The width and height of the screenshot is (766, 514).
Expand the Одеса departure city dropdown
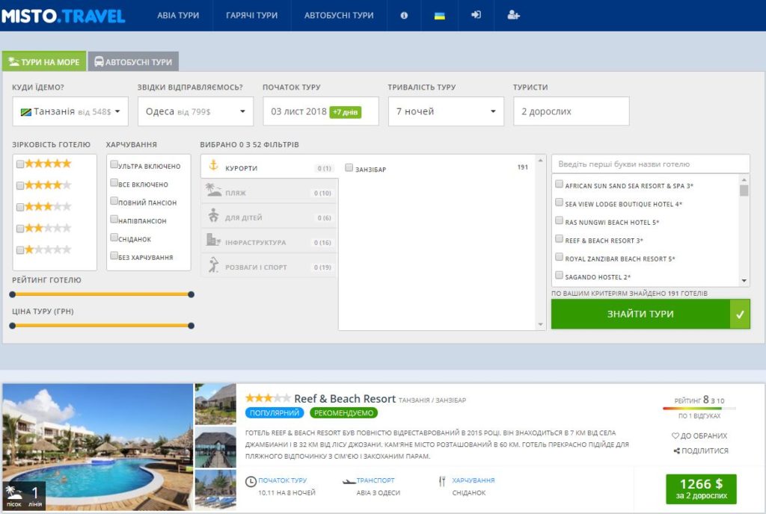tap(195, 111)
